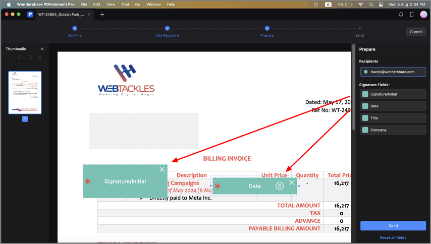This screenshot has width=431, height=244.
Task: Choose the Company field option
Action: coord(393,130)
